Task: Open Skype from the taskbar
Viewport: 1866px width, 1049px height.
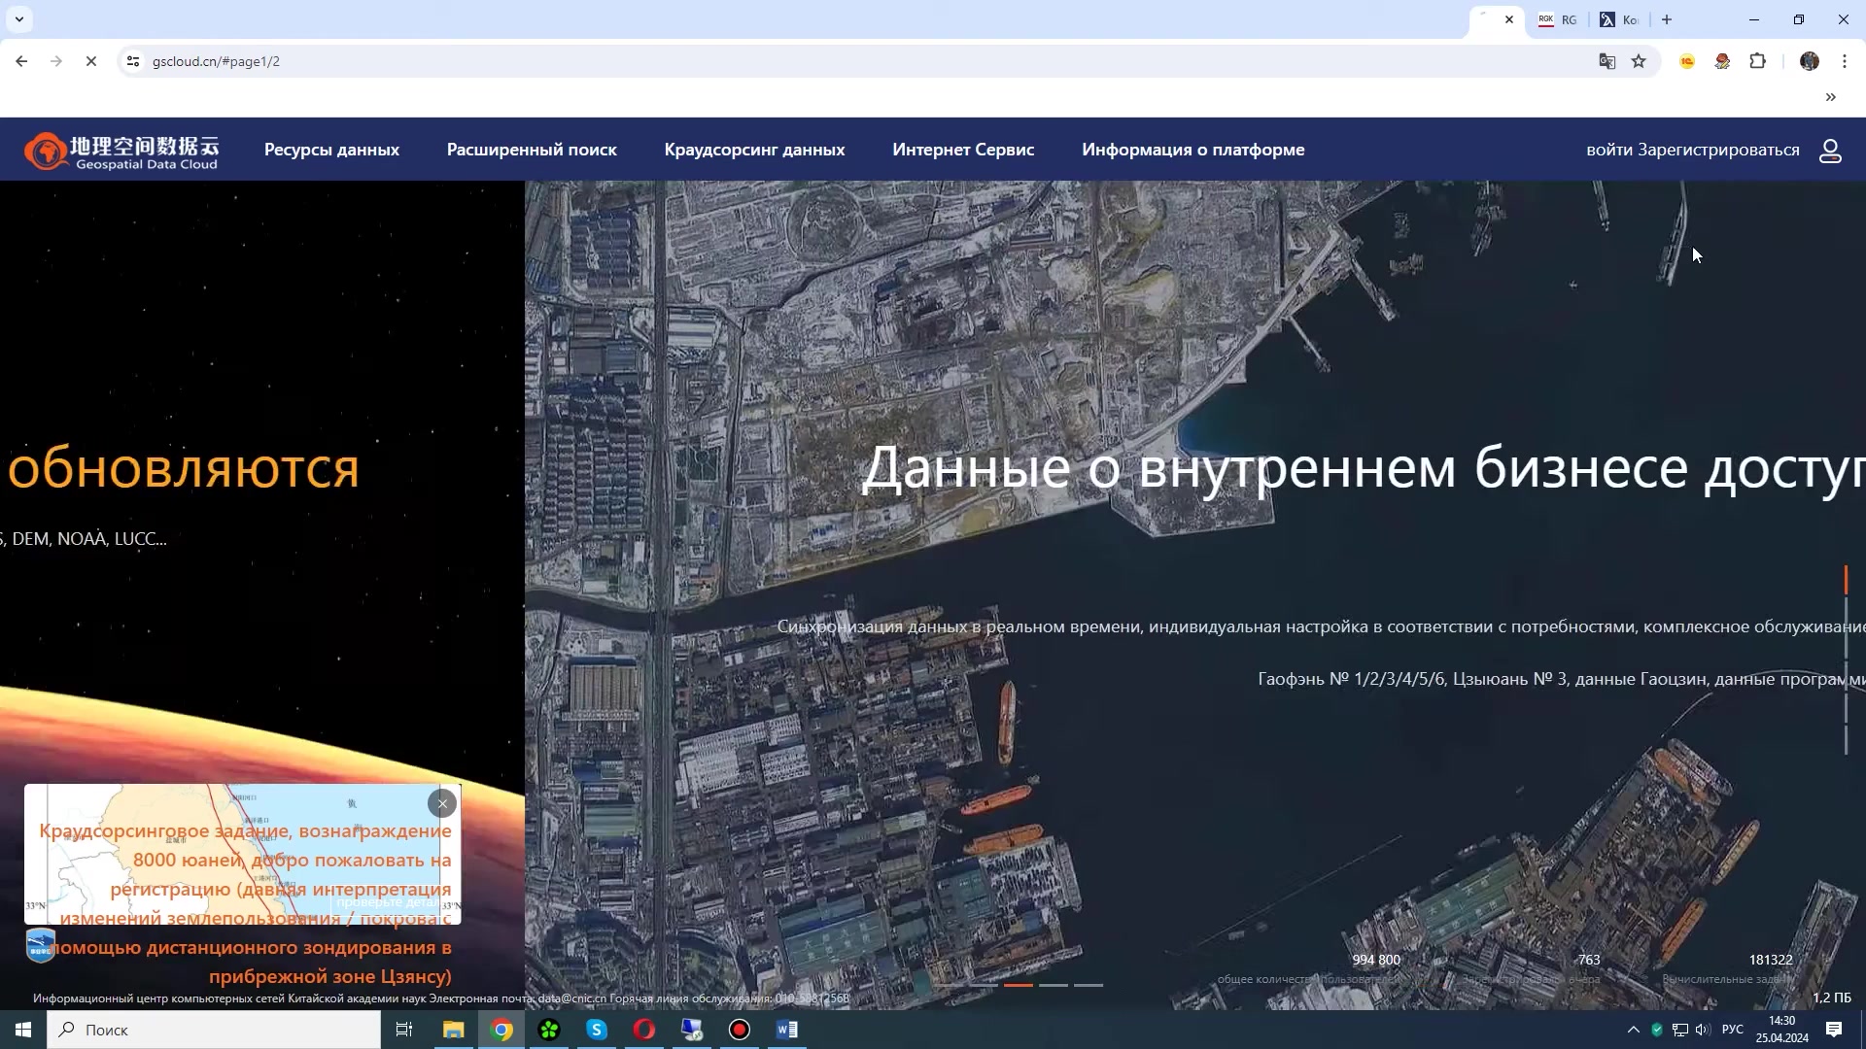Action: (597, 1030)
